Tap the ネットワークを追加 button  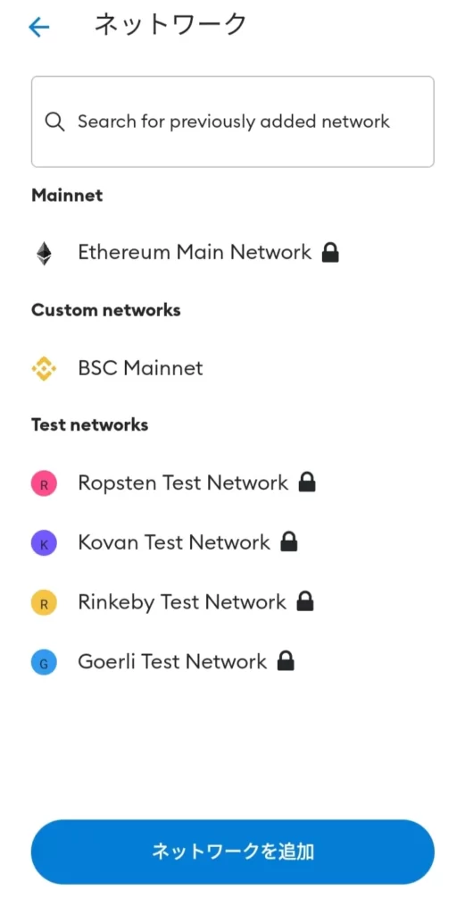(x=232, y=852)
